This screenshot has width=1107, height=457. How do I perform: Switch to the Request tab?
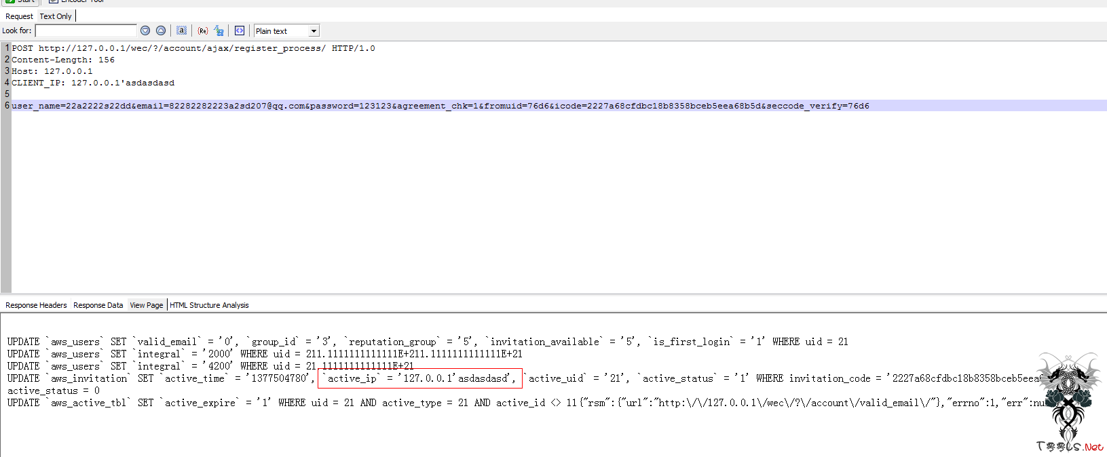[x=19, y=16]
